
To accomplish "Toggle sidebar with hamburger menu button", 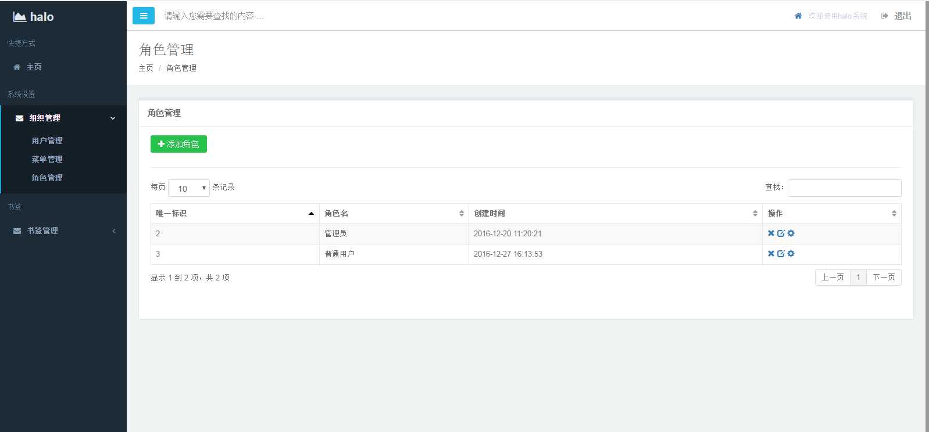I will pos(144,16).
